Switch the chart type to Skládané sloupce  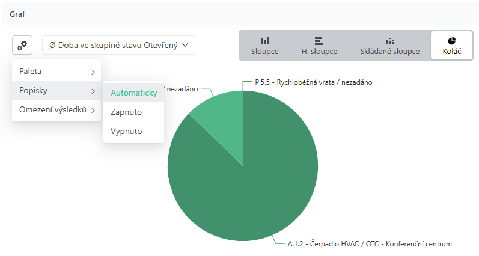point(390,46)
